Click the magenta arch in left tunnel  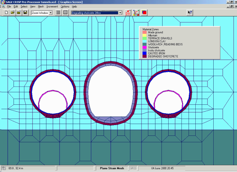pyautogui.click(x=53, y=91)
